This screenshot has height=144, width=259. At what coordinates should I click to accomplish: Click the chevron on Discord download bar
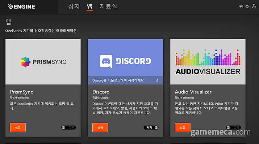pyautogui.click(x=157, y=80)
